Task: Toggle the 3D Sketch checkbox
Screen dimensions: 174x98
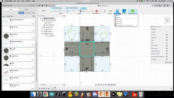Action: [167, 59]
